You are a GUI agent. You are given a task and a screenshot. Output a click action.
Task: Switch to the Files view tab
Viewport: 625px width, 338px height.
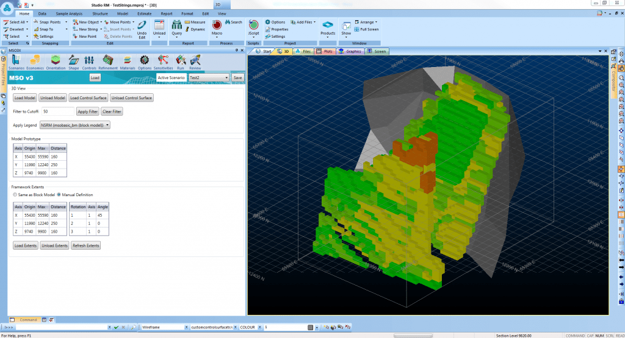pyautogui.click(x=303, y=51)
